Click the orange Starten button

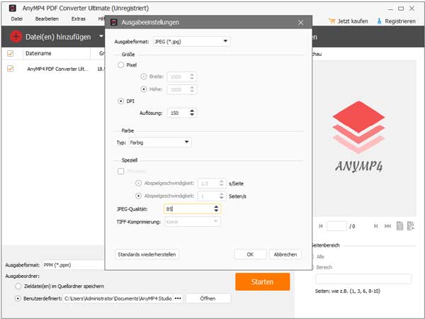pos(262,282)
